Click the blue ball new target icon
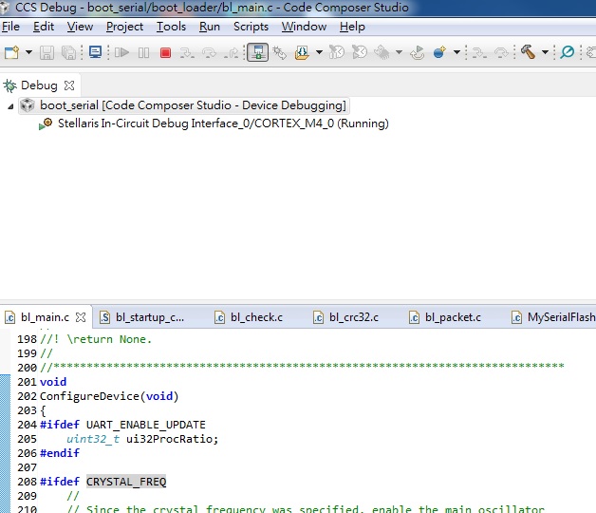This screenshot has height=513, width=596. (x=439, y=52)
